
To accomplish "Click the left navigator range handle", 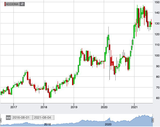I will (1, 120).
